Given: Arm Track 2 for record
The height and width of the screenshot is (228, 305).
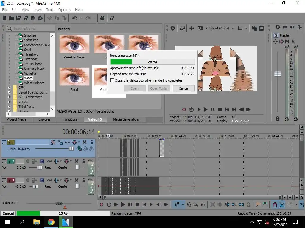Looking at the screenshot, I should click(28, 161).
